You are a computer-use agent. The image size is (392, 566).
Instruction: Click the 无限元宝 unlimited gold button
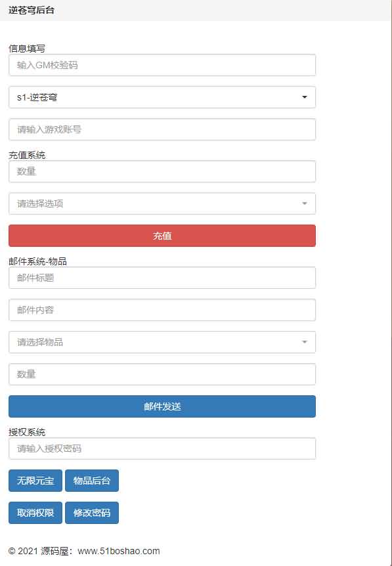coord(34,481)
